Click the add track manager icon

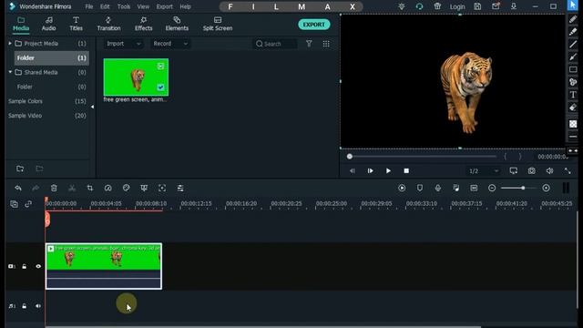click(14, 204)
